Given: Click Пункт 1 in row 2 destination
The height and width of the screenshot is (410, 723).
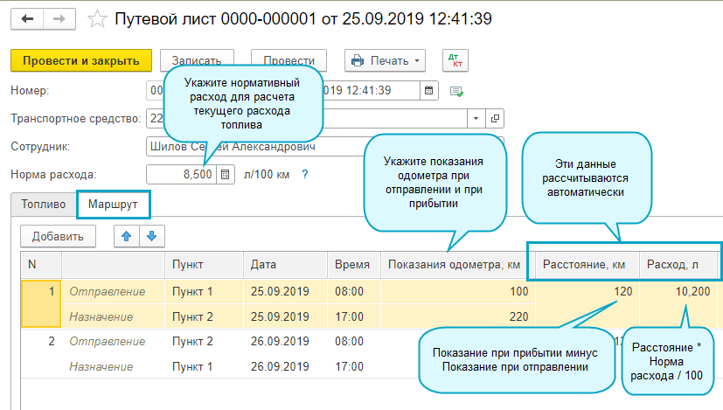Looking at the screenshot, I should point(192,366).
